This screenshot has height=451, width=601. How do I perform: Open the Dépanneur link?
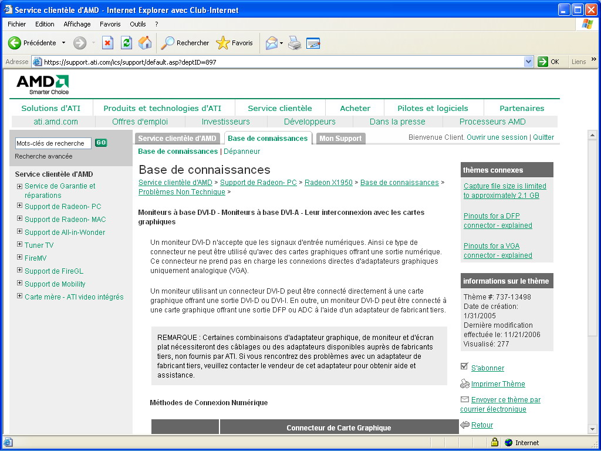point(242,151)
